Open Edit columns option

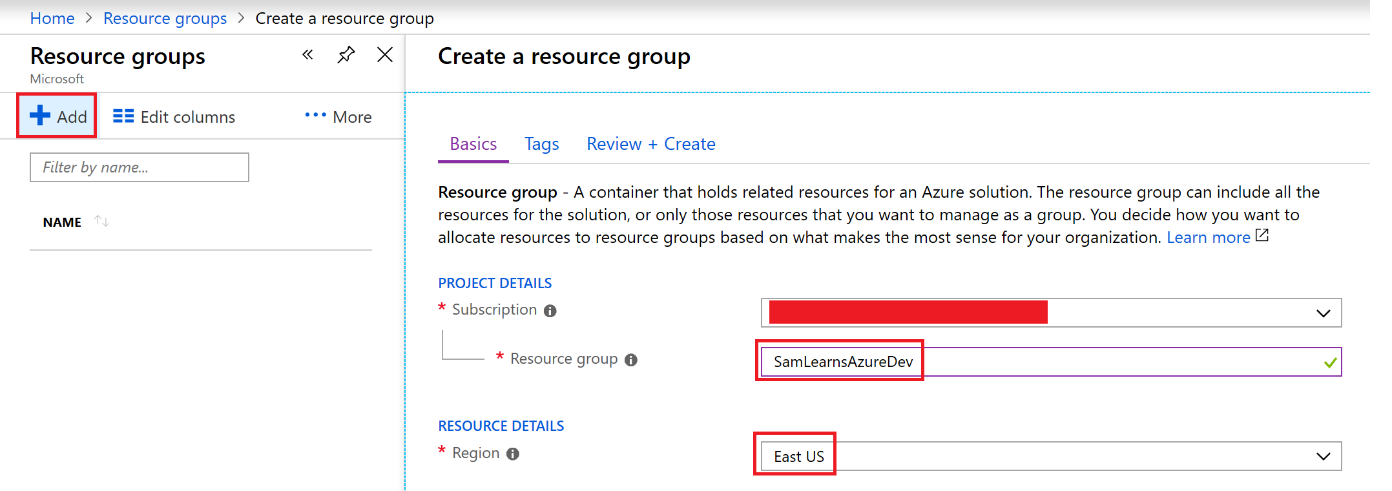(174, 117)
